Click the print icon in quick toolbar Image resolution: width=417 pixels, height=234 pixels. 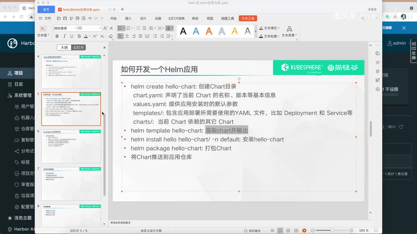click(77, 19)
